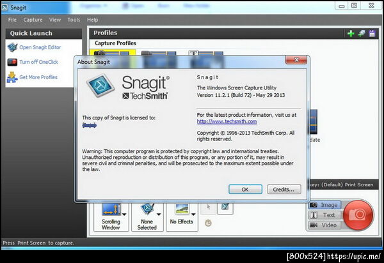Viewport: 384px width, 263px height.
Task: Select Image capture mode
Action: click(x=325, y=205)
